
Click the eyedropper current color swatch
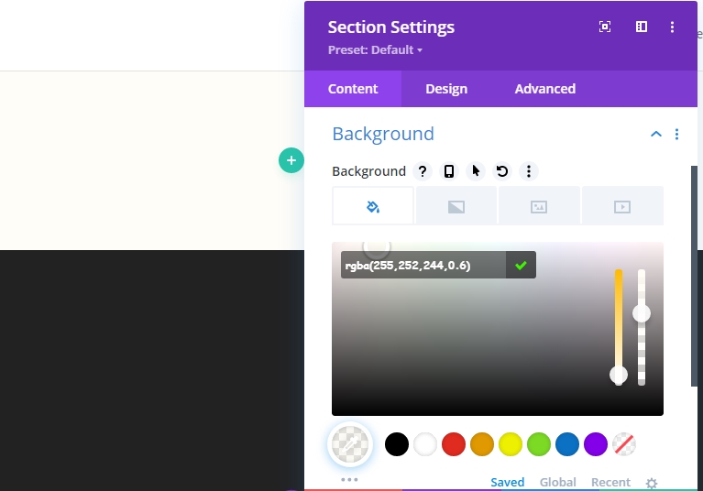350,444
